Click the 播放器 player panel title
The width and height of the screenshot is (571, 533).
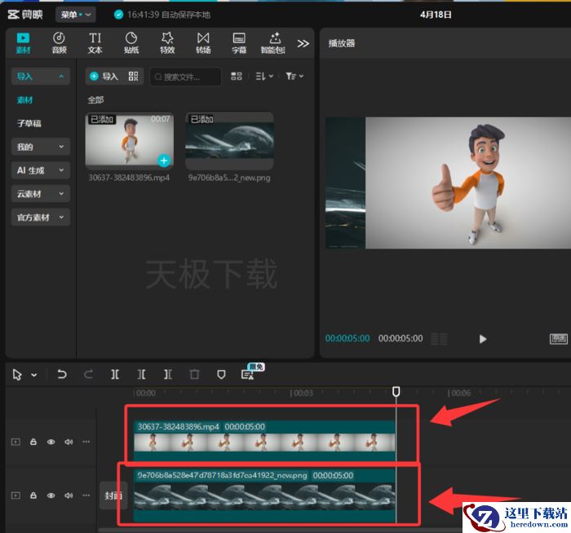pos(341,43)
